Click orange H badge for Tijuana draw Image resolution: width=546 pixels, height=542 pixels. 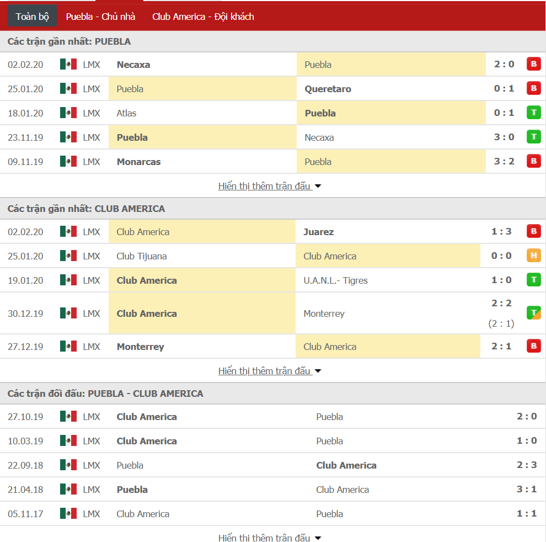pyautogui.click(x=533, y=256)
